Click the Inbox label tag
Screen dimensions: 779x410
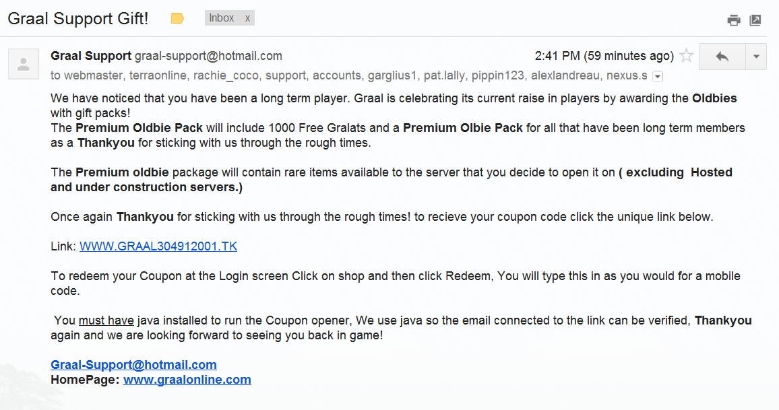(222, 18)
